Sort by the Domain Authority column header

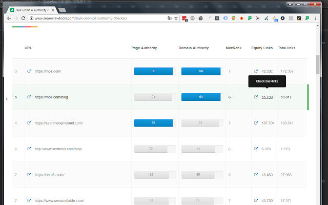tap(194, 48)
